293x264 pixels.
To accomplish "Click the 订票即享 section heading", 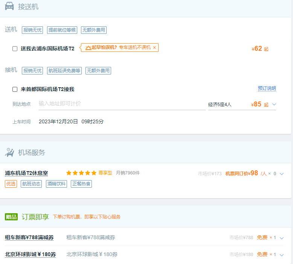I will coord(35,217).
